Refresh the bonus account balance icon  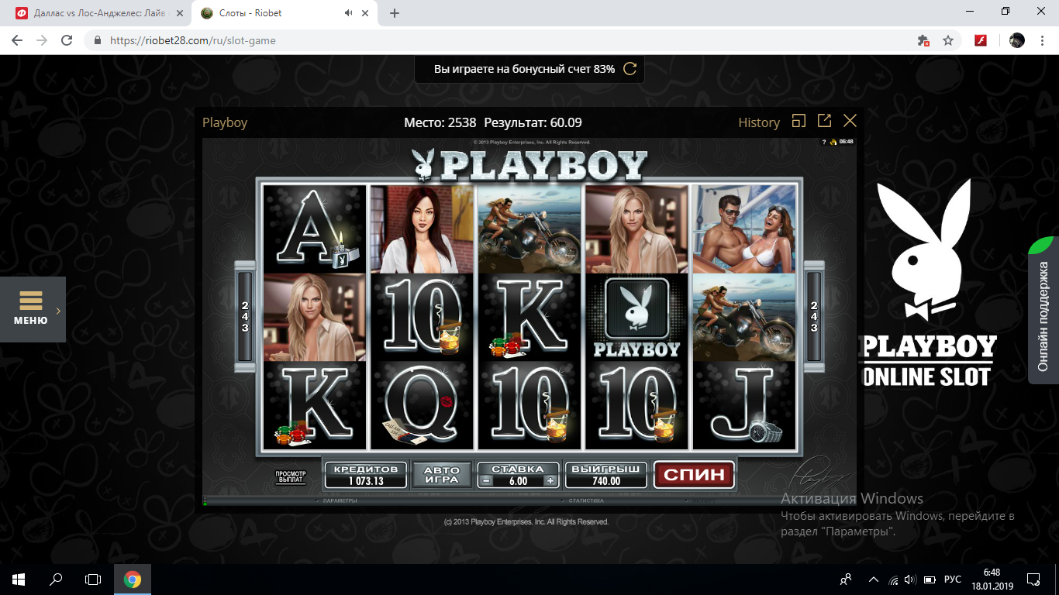(x=630, y=69)
